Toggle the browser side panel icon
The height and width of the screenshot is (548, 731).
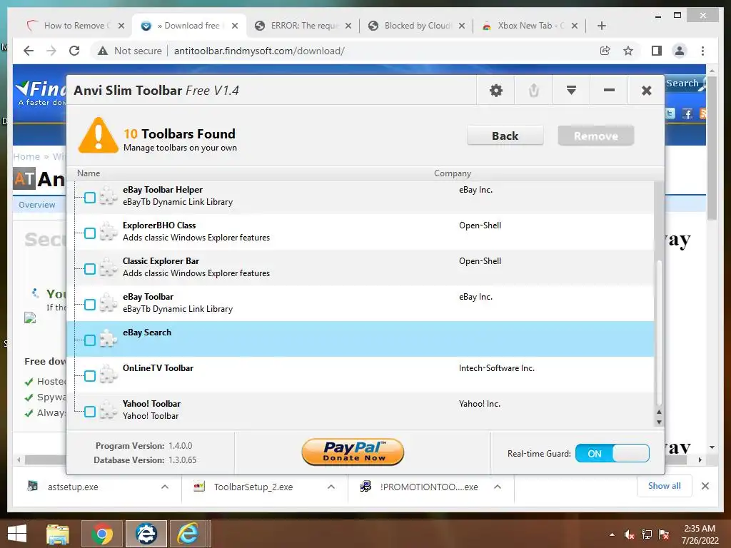(x=657, y=51)
